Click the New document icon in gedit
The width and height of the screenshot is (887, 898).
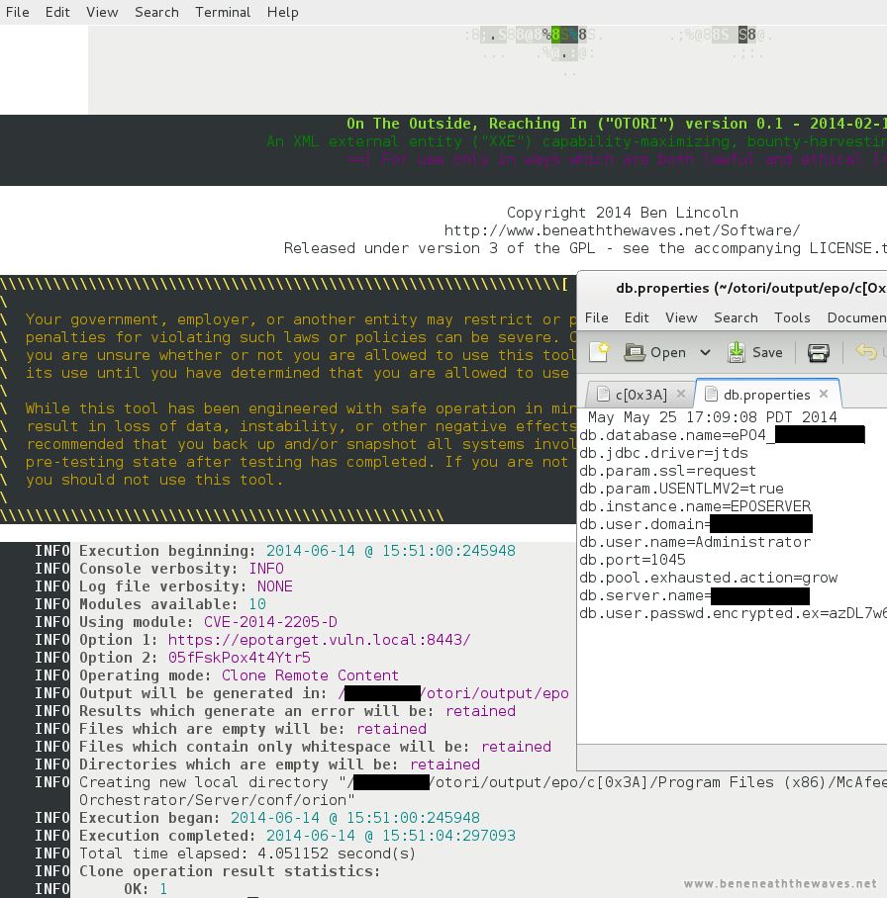[x=599, y=352]
